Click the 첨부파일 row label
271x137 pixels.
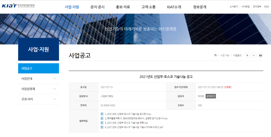point(83,121)
